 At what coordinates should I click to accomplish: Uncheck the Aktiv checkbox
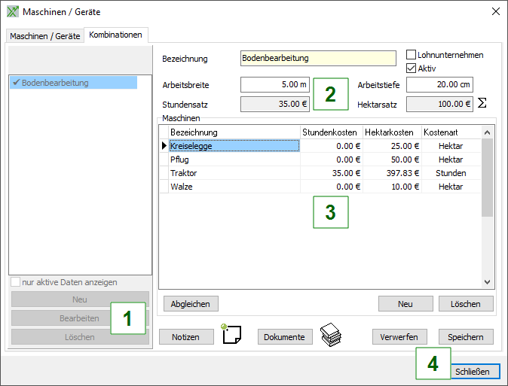click(x=412, y=68)
